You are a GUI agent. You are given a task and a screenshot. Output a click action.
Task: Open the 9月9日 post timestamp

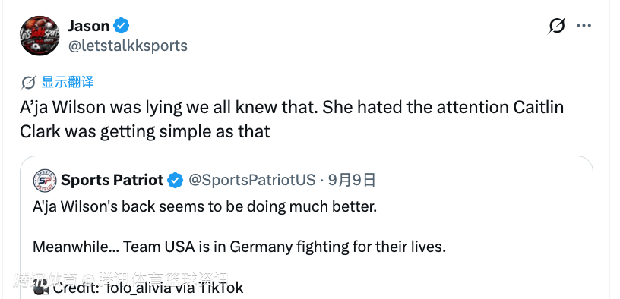click(352, 180)
